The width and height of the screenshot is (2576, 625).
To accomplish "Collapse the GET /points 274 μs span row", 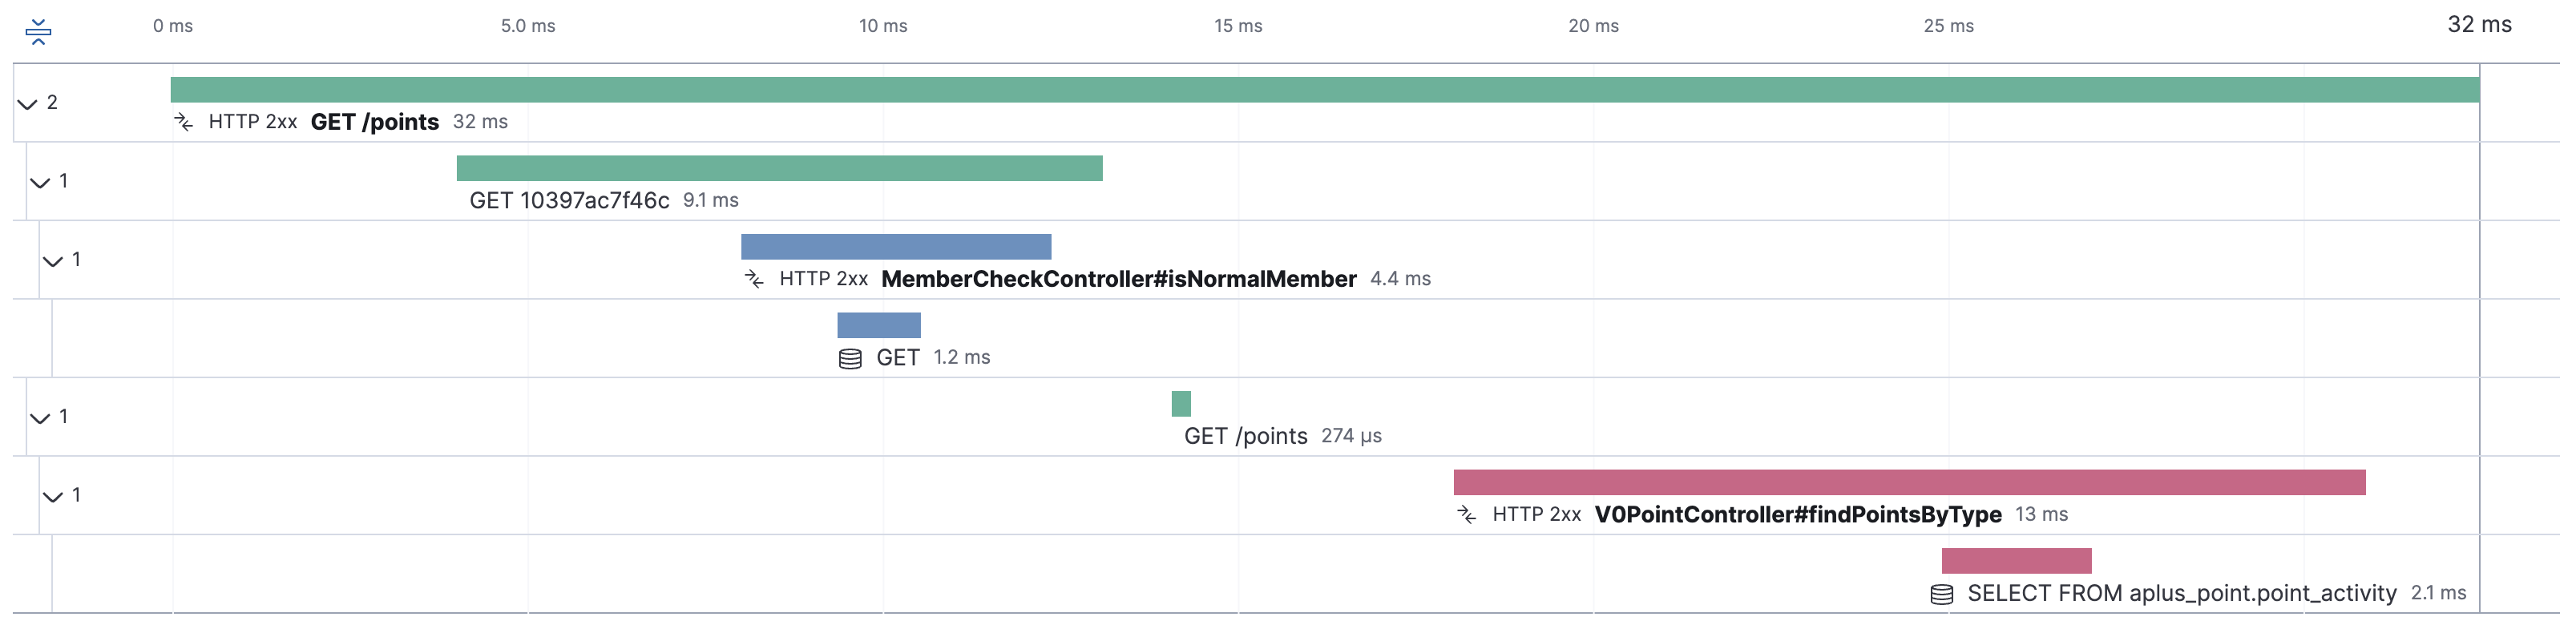I will pos(40,417).
